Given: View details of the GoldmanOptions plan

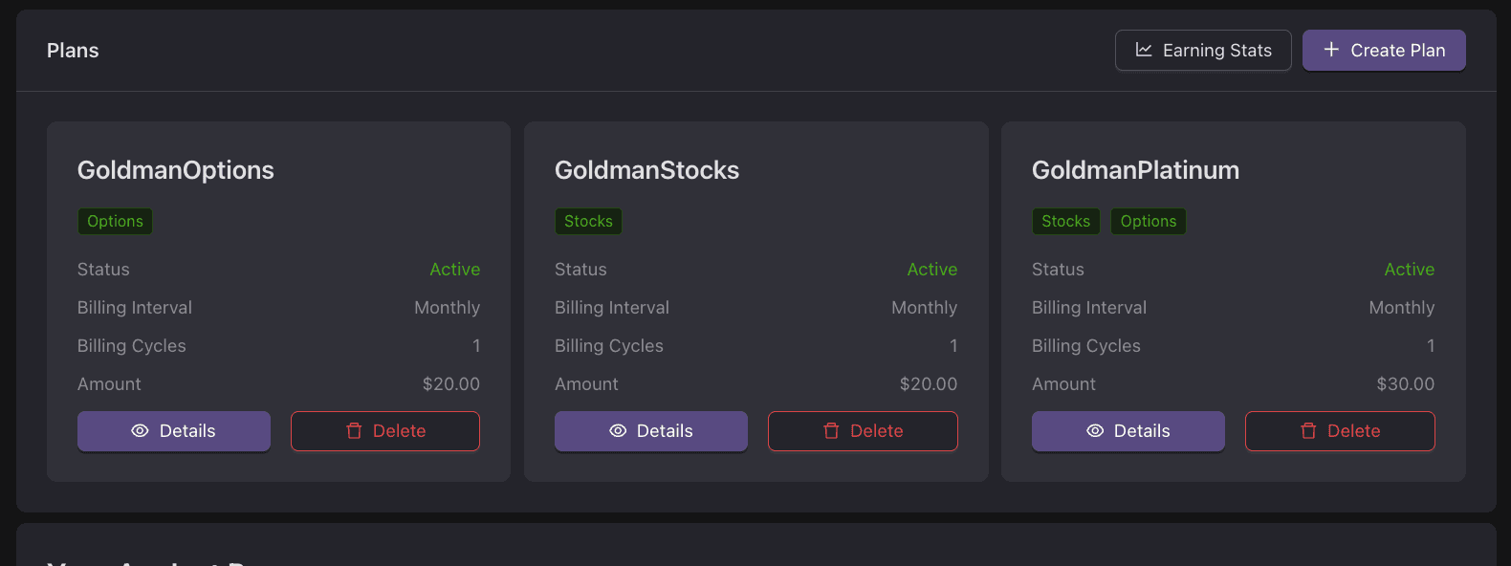Looking at the screenshot, I should [x=174, y=431].
